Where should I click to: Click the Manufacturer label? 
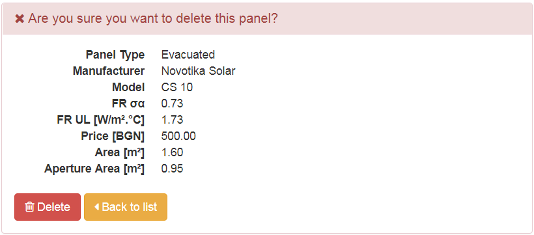click(109, 71)
